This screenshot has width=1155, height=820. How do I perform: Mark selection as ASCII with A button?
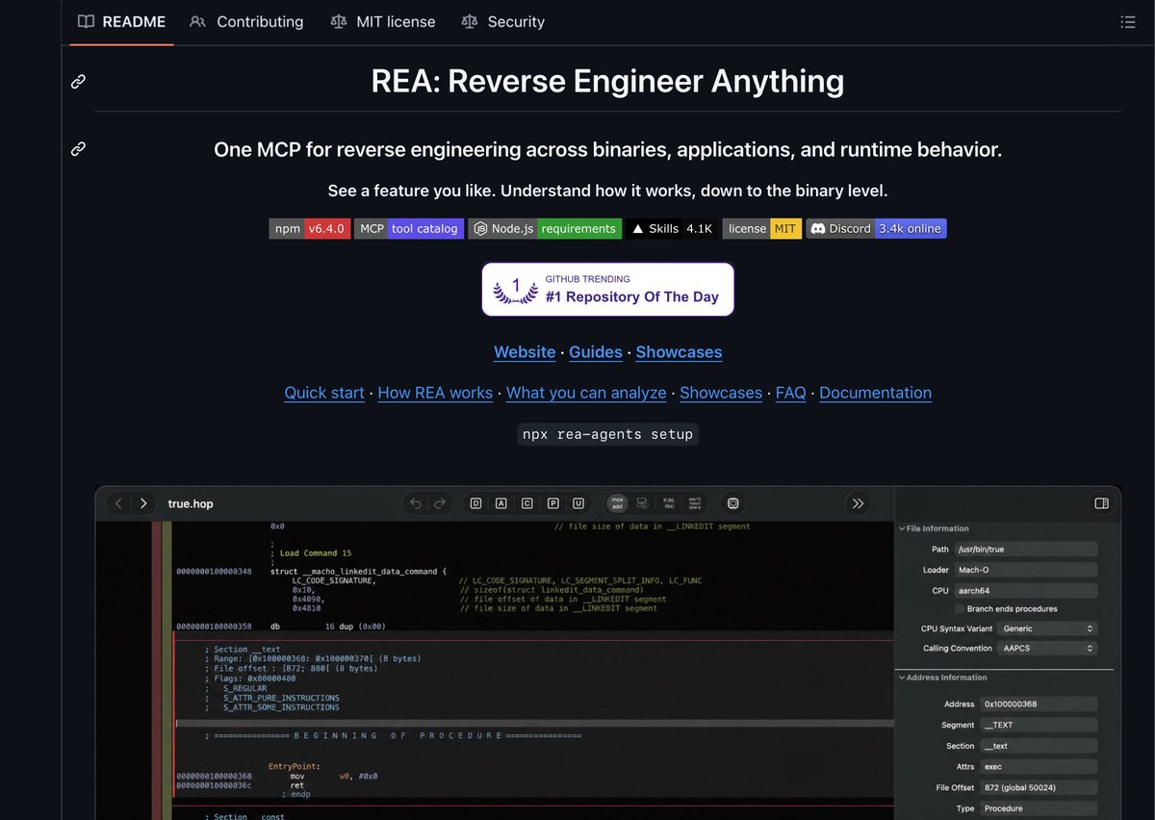[501, 503]
